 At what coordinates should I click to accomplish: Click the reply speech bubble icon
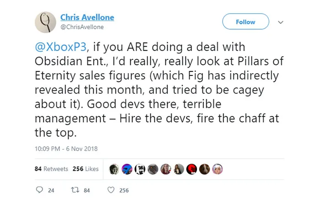coord(38,190)
